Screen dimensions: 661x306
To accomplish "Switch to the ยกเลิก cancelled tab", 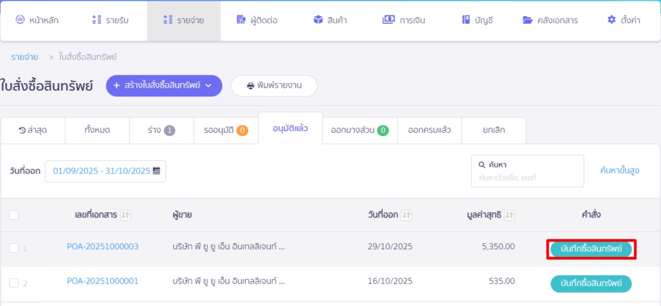I will tap(494, 131).
